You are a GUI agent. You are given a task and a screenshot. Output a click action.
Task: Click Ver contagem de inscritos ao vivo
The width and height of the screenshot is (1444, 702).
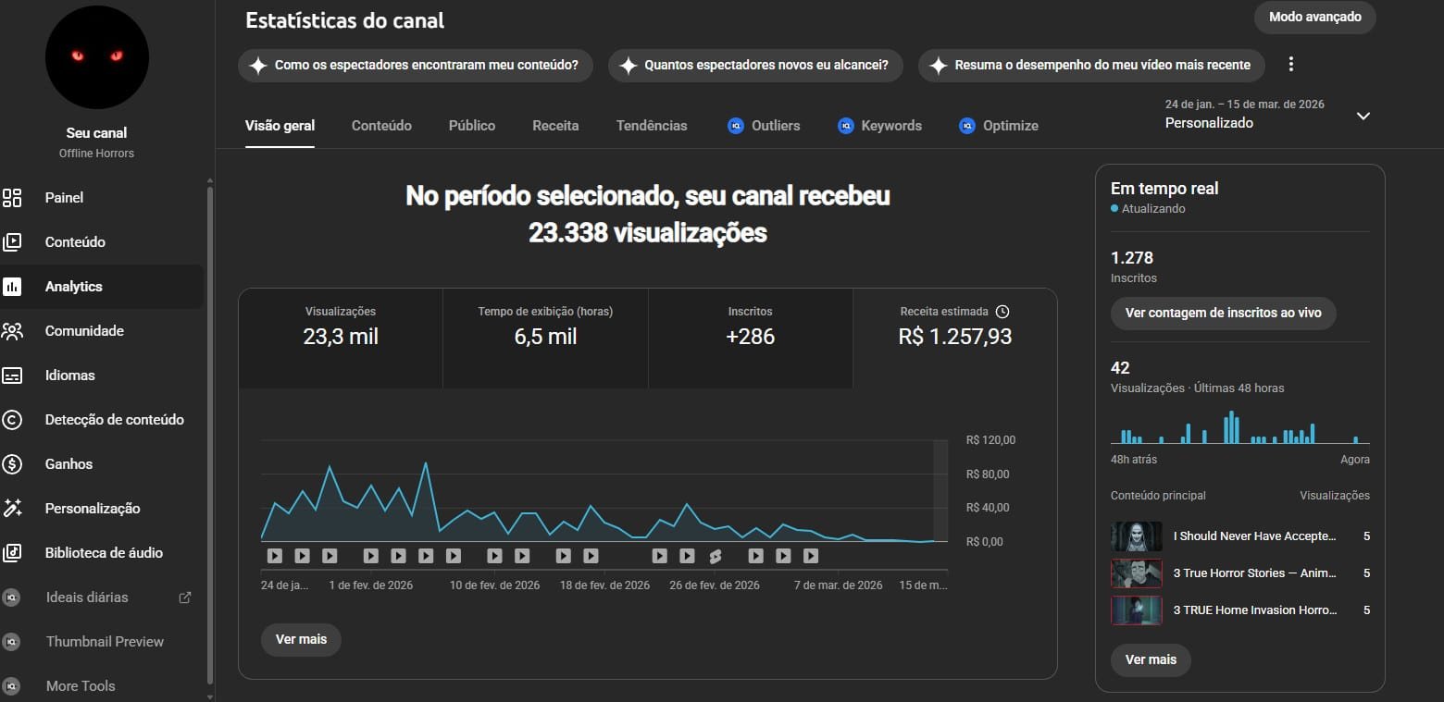click(1223, 313)
